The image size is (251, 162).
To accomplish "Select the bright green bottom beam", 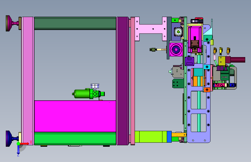I will [x=75, y=139].
